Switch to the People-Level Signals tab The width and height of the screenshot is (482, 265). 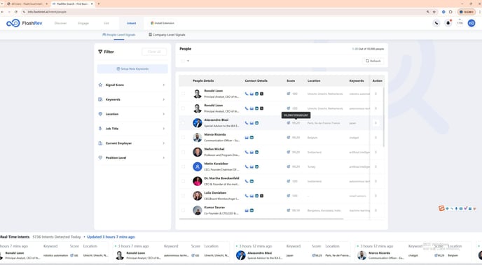tap(119, 35)
